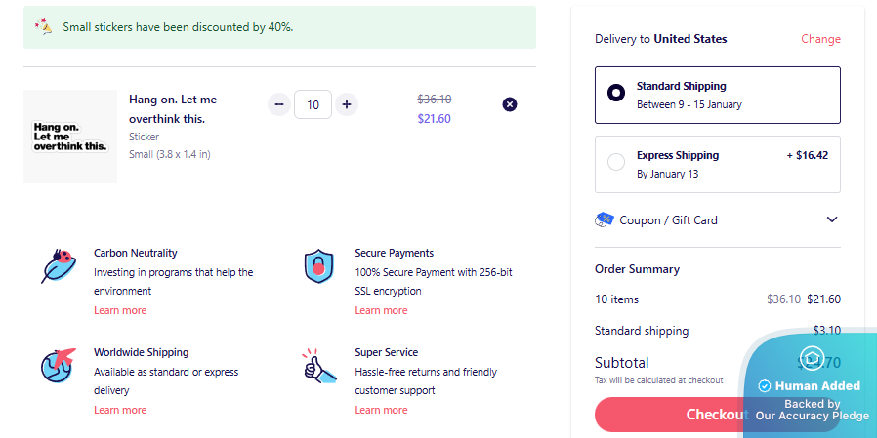Screen dimensions: 877x438
Task: Open Learn more under Worldwide Shipping
Action: (120, 410)
